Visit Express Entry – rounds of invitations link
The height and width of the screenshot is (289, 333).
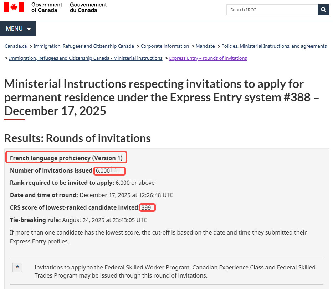point(208,58)
